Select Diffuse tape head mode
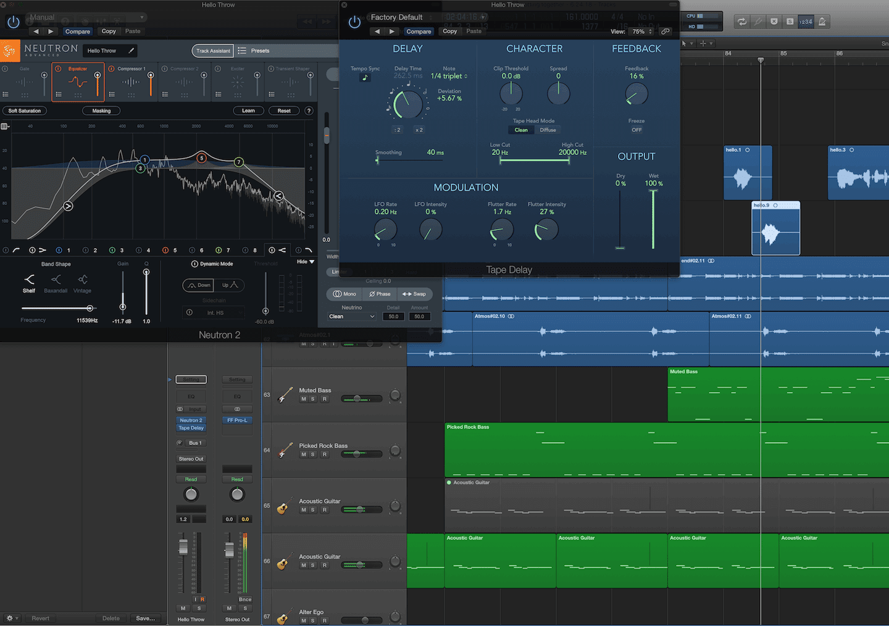 pos(548,130)
